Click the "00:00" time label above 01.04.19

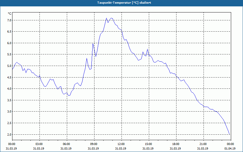coord(231,144)
